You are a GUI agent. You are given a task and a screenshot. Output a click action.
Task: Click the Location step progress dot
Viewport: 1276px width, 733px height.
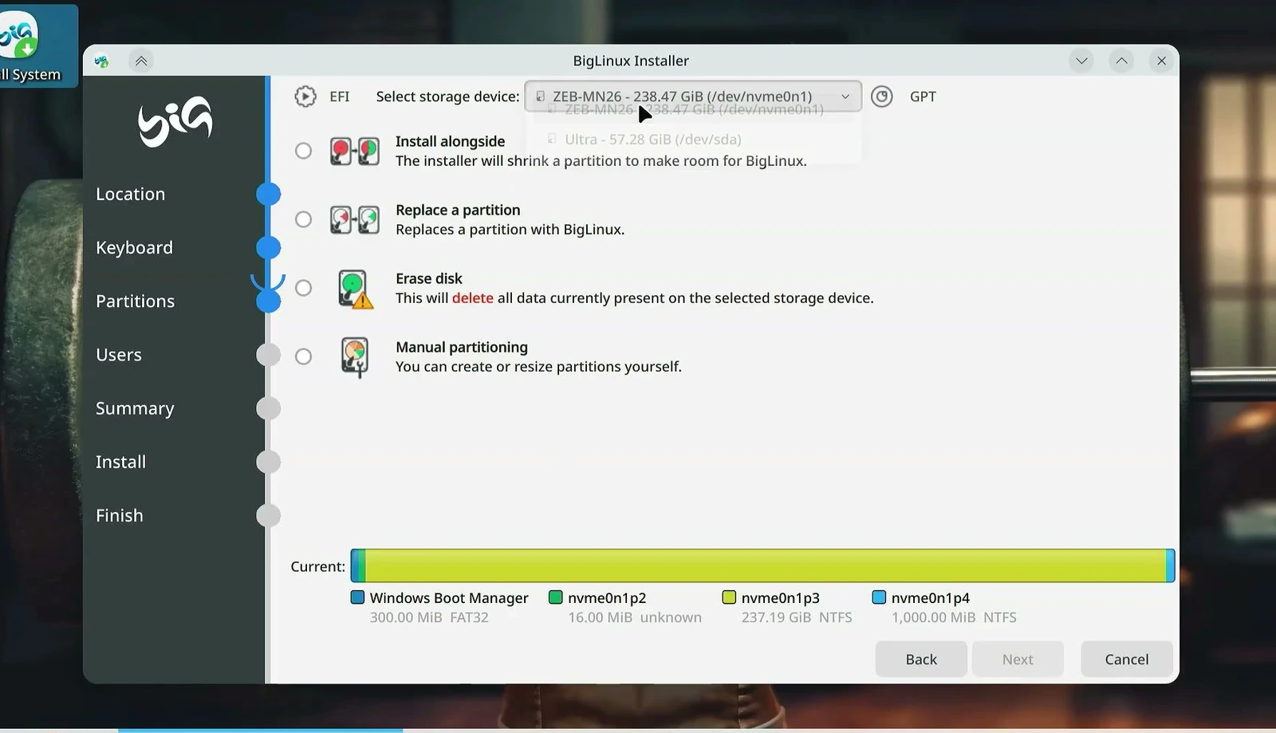pos(269,194)
